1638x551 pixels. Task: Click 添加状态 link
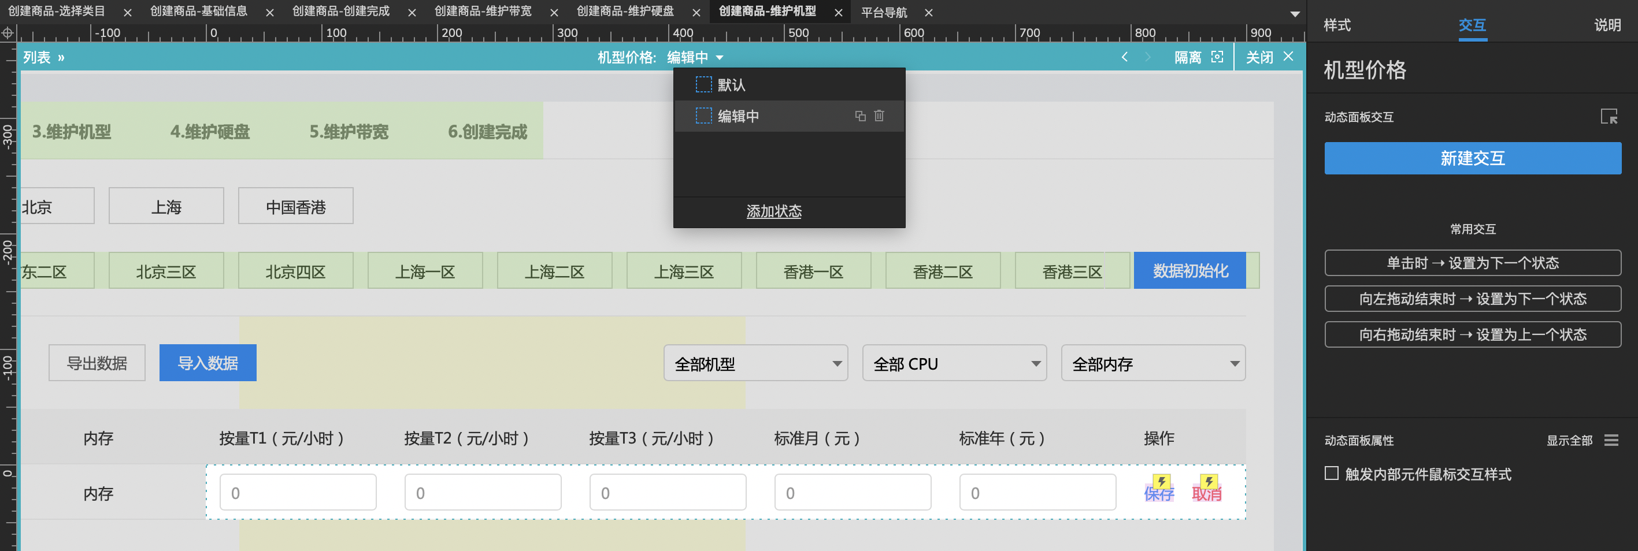coord(774,211)
